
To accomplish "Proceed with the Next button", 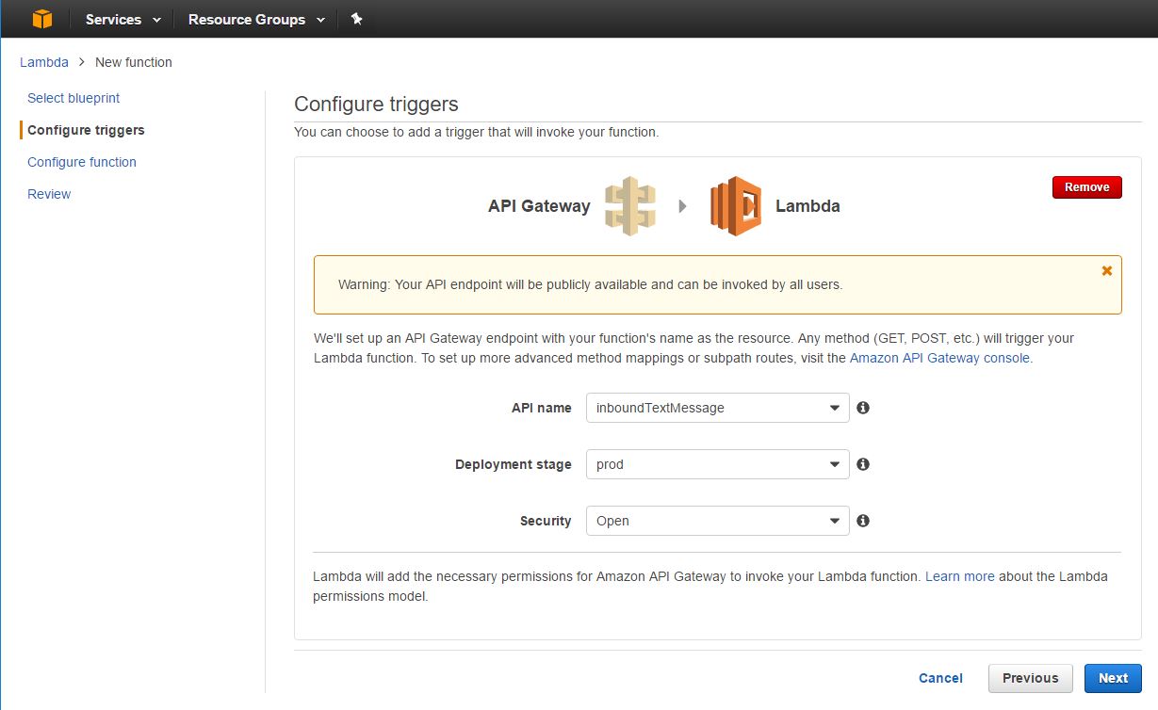I will pyautogui.click(x=1113, y=678).
